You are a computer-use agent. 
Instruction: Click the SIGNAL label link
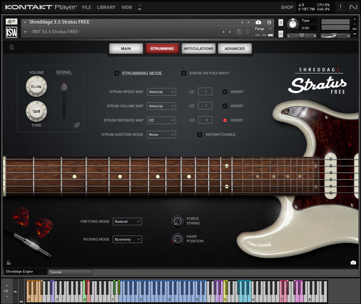tap(64, 72)
